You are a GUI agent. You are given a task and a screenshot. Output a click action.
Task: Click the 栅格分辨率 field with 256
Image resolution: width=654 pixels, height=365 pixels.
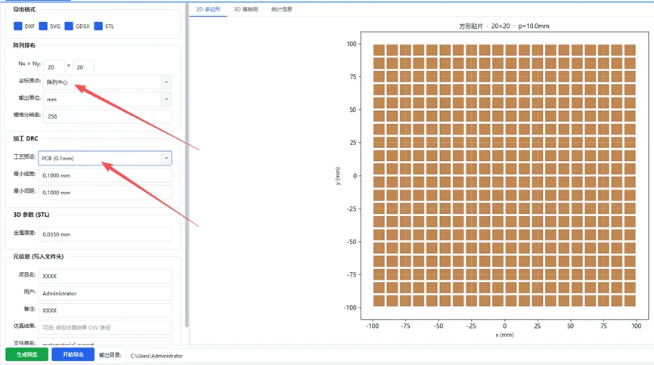[107, 116]
